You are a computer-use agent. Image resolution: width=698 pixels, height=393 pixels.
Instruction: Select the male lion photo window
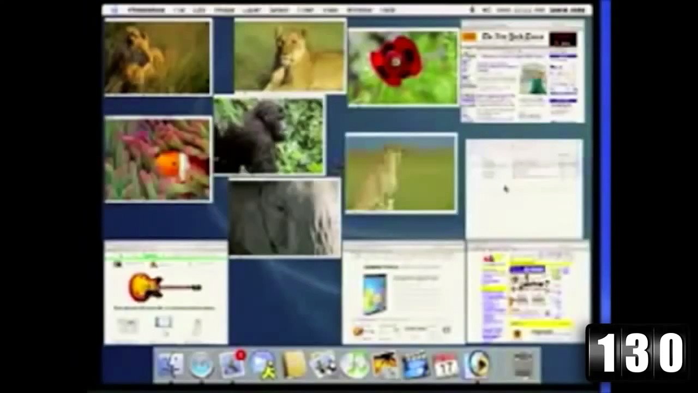coord(158,57)
